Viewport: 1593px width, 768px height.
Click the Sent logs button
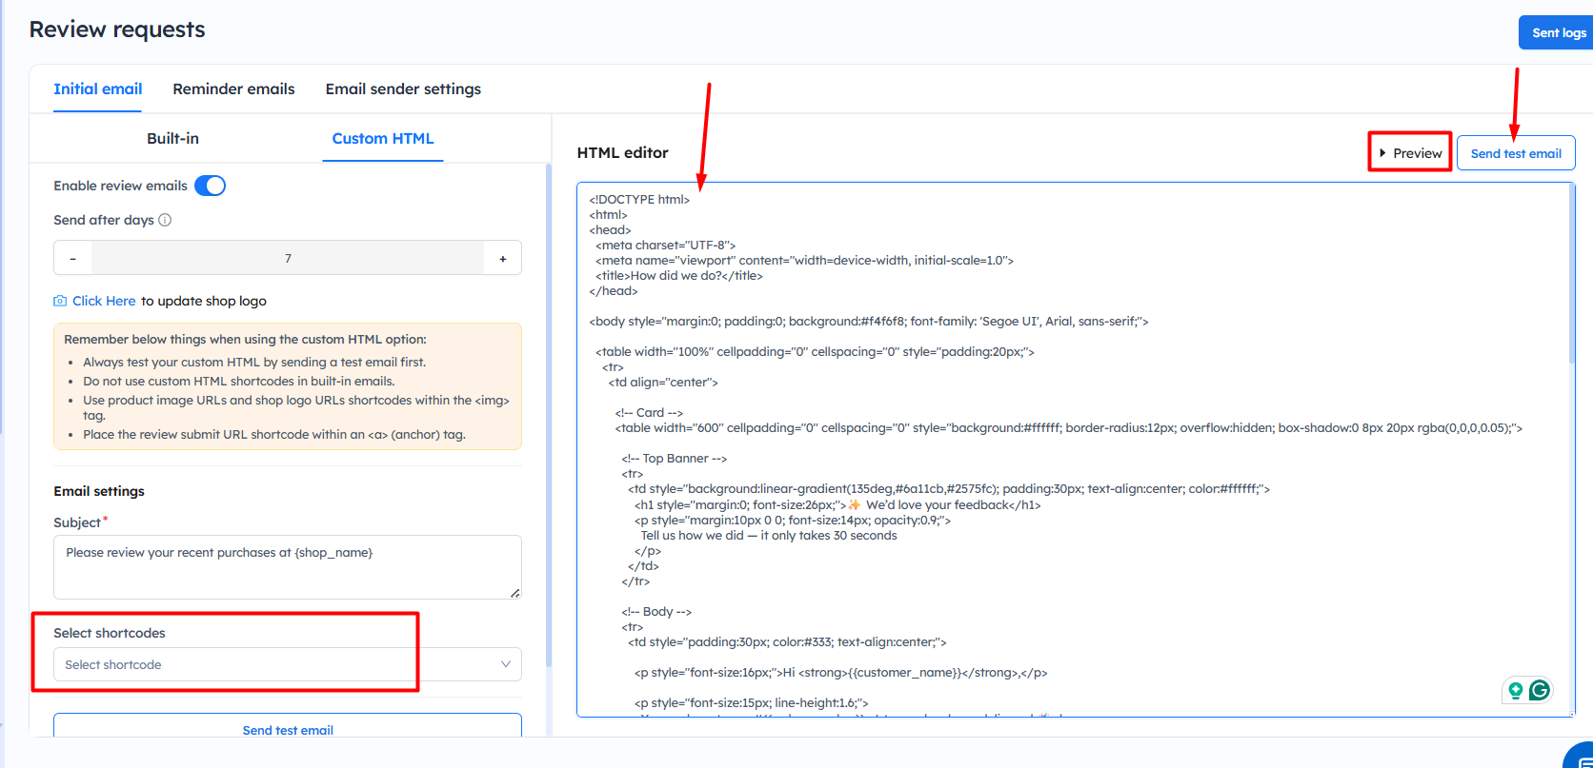(x=1558, y=32)
